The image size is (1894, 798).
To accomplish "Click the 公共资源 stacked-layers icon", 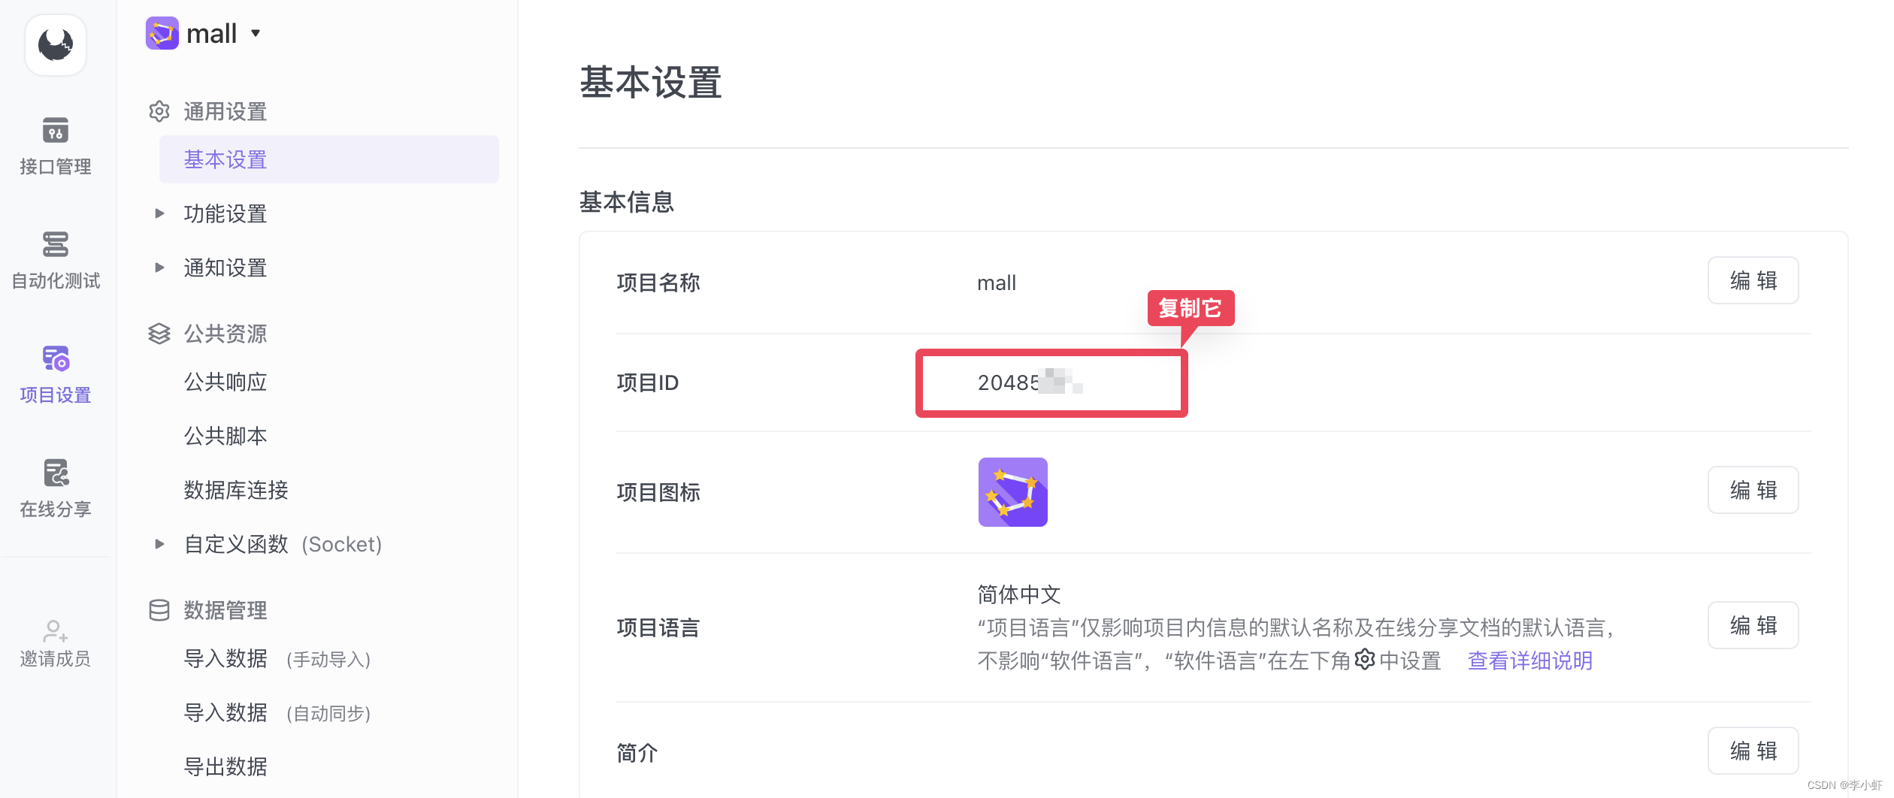I will point(159,333).
